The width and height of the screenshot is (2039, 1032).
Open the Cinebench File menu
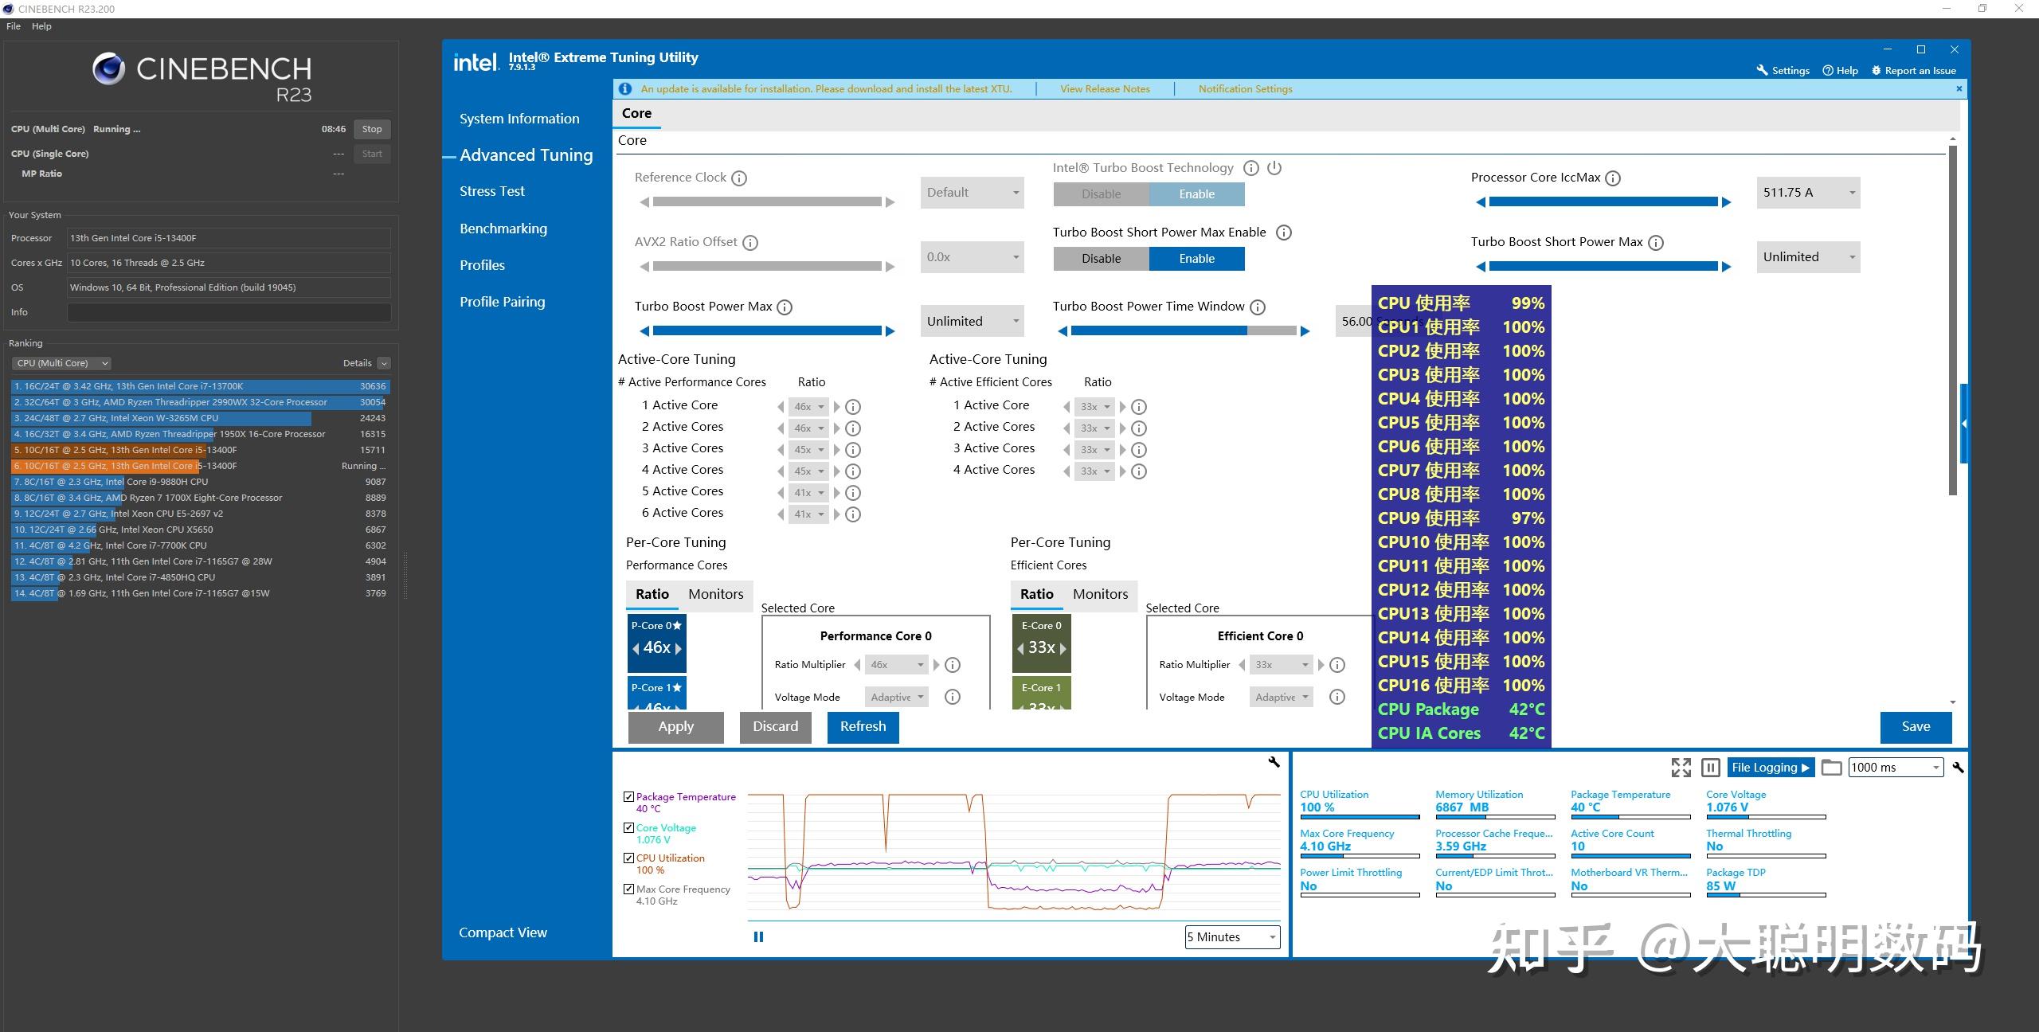[14, 26]
